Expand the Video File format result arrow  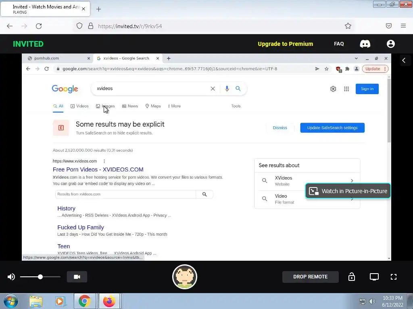click(352, 199)
